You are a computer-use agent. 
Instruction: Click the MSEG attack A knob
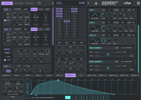(4, 88)
